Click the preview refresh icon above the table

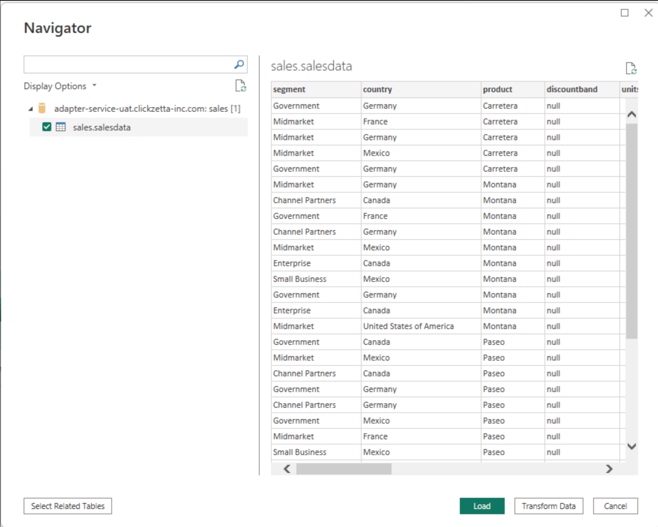click(631, 69)
